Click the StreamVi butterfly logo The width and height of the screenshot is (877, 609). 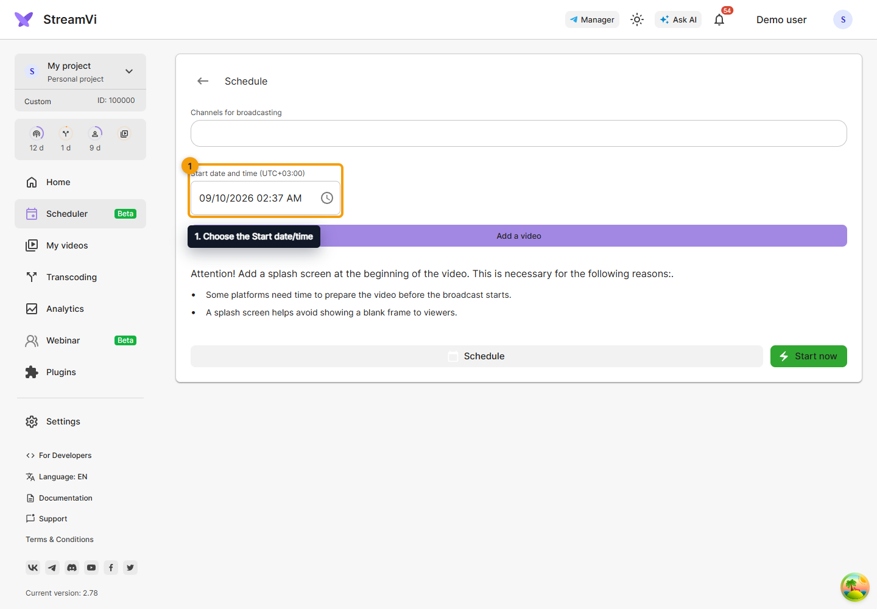click(x=24, y=19)
